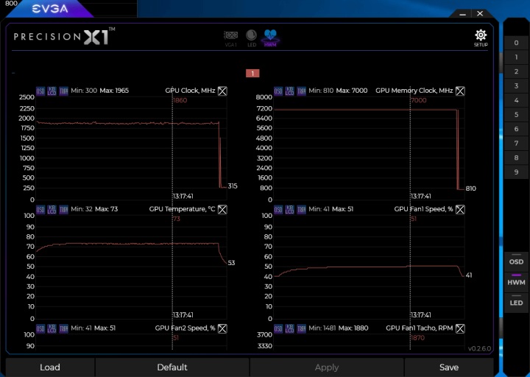Select profile slot 8 in the sidebar
Image resolution: width=530 pixels, height=377 pixels.
516,158
